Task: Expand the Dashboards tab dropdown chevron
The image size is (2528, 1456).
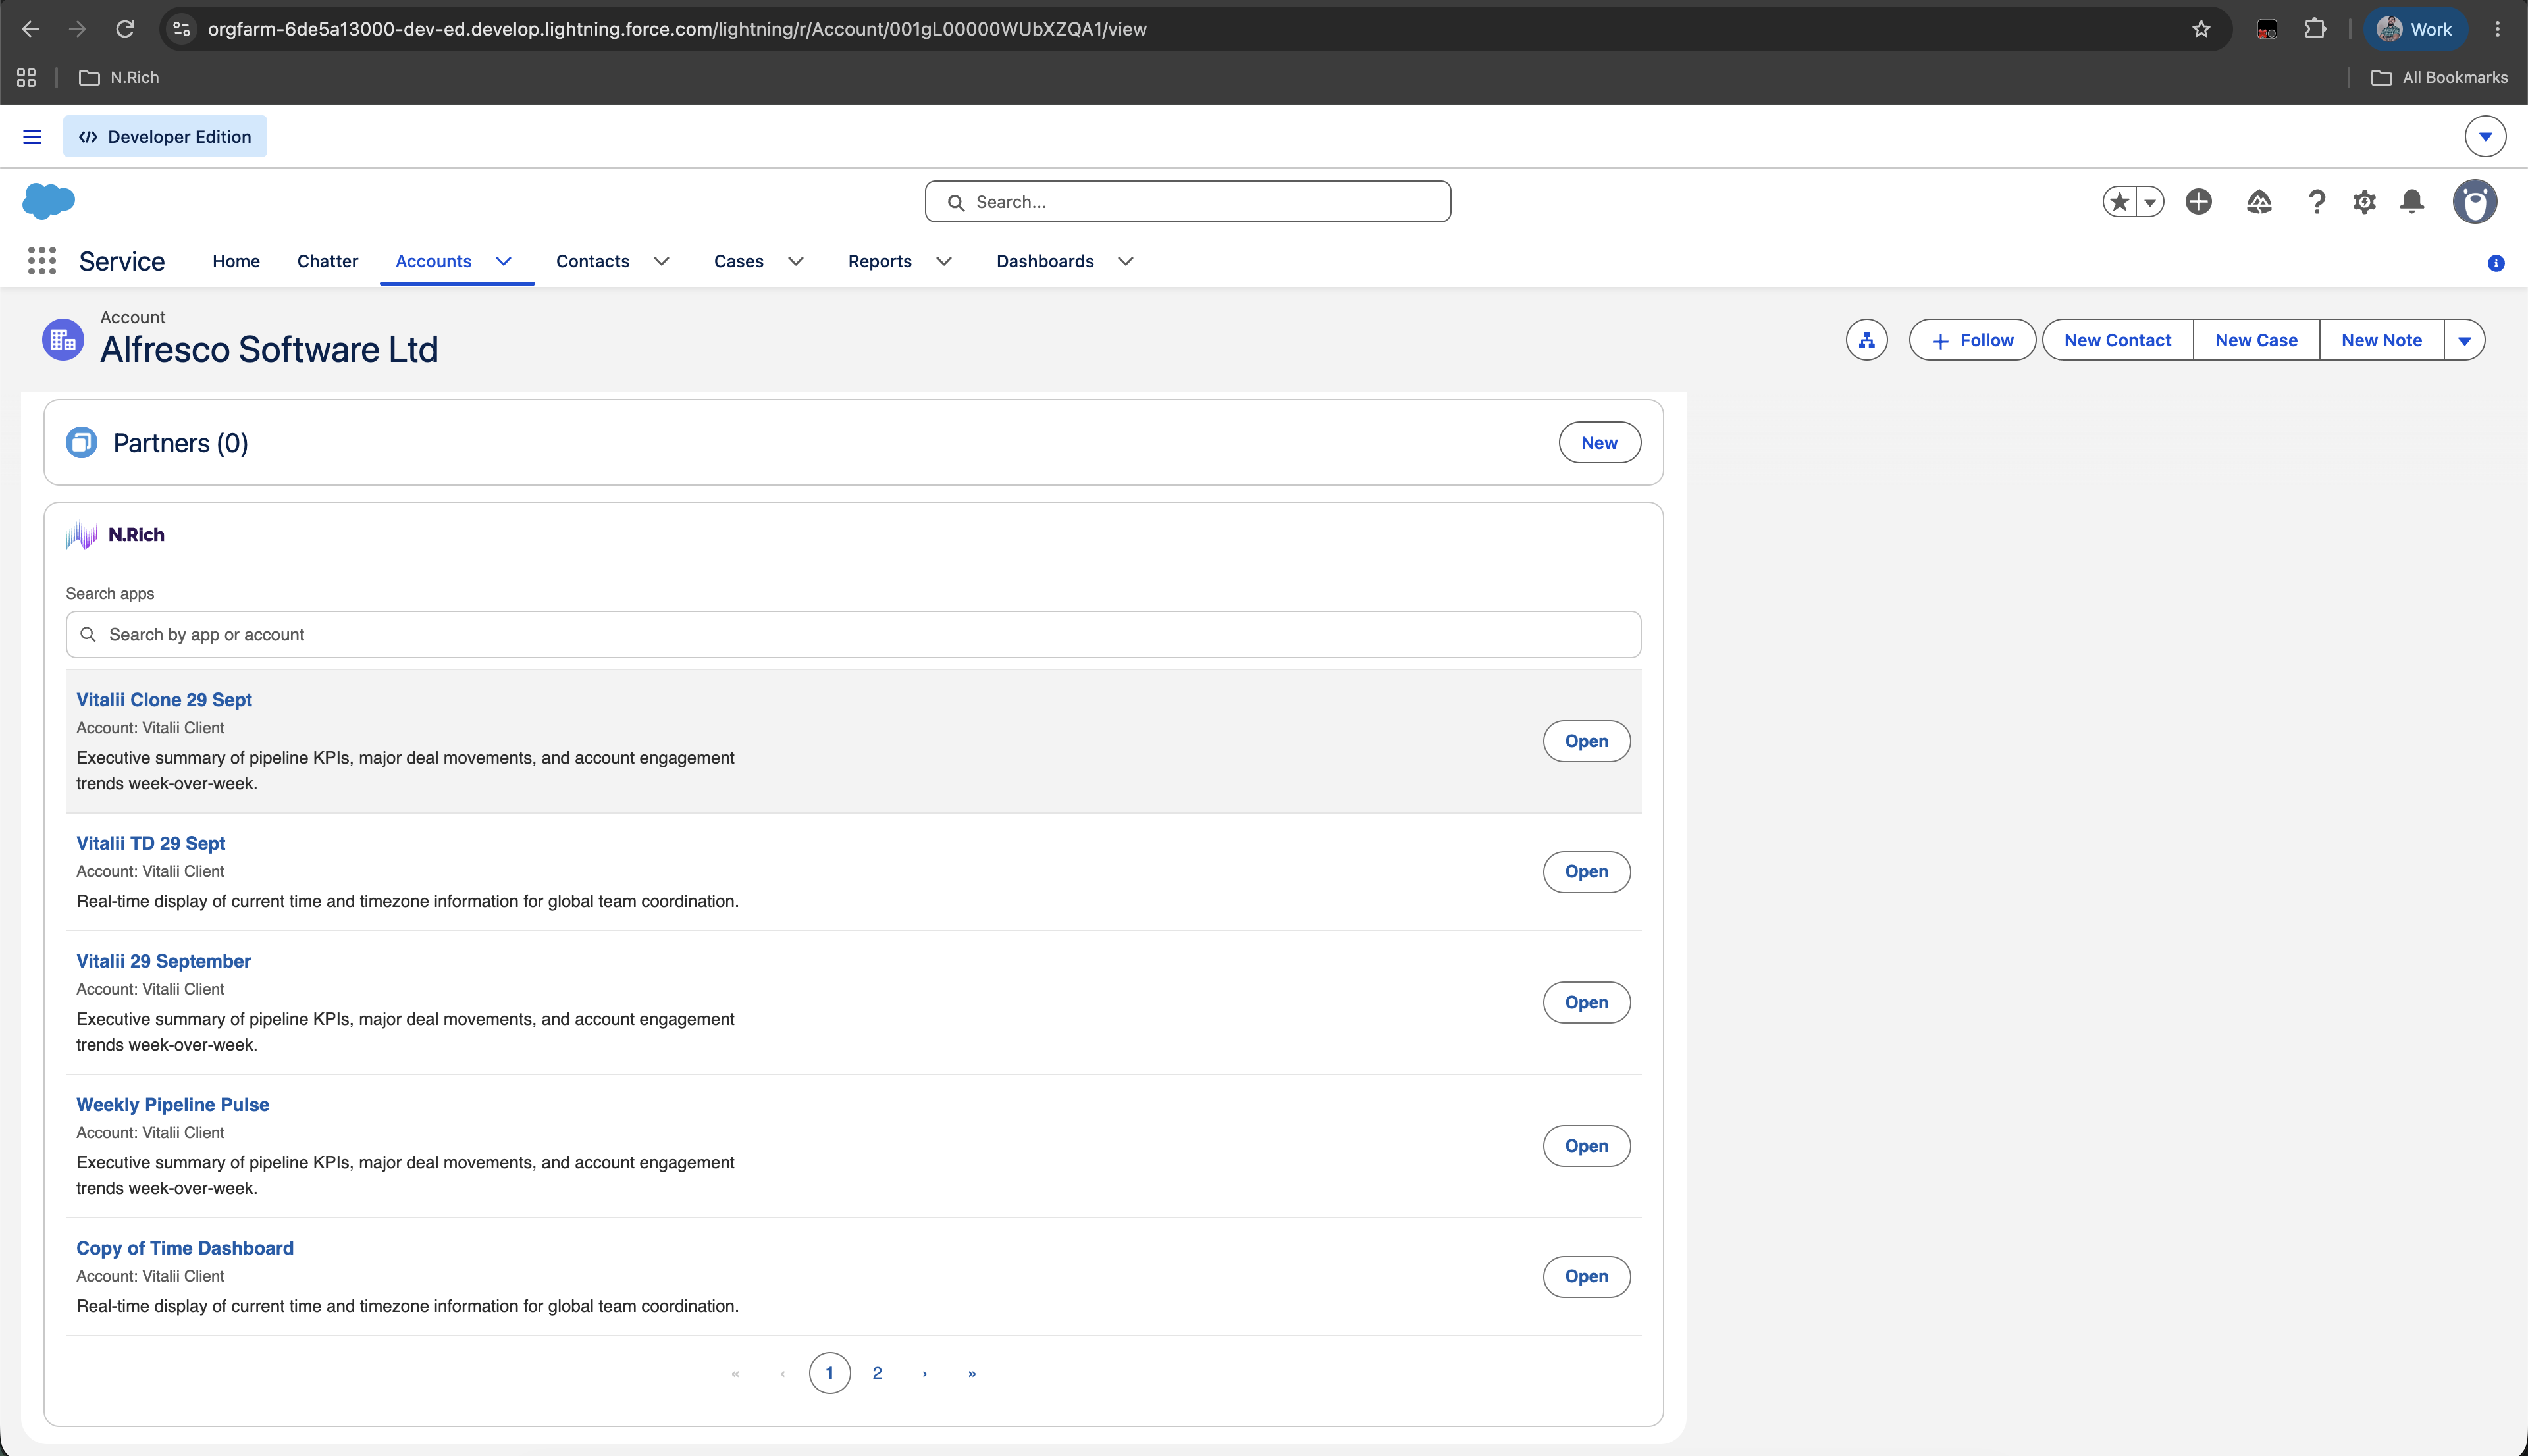Action: 1125,261
